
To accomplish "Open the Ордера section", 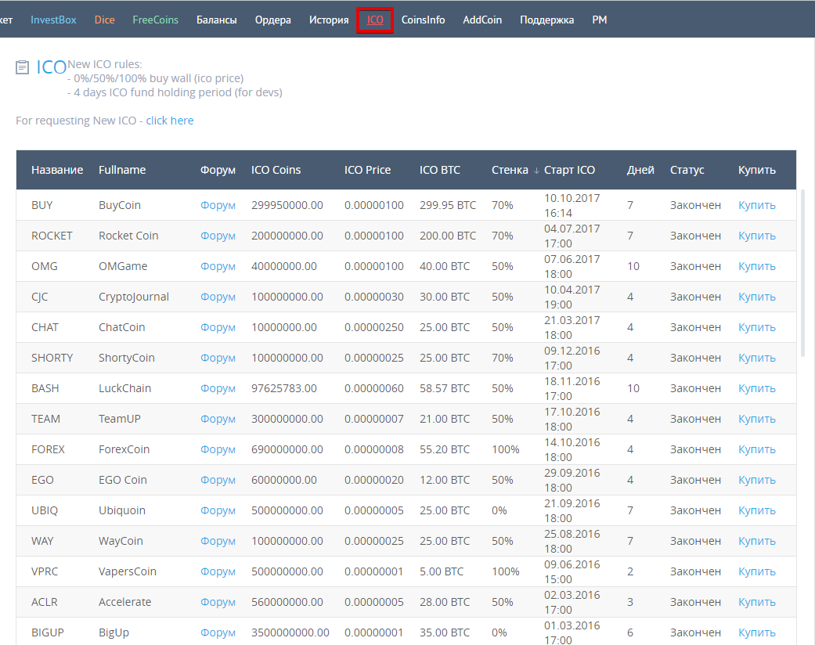I will point(273,20).
